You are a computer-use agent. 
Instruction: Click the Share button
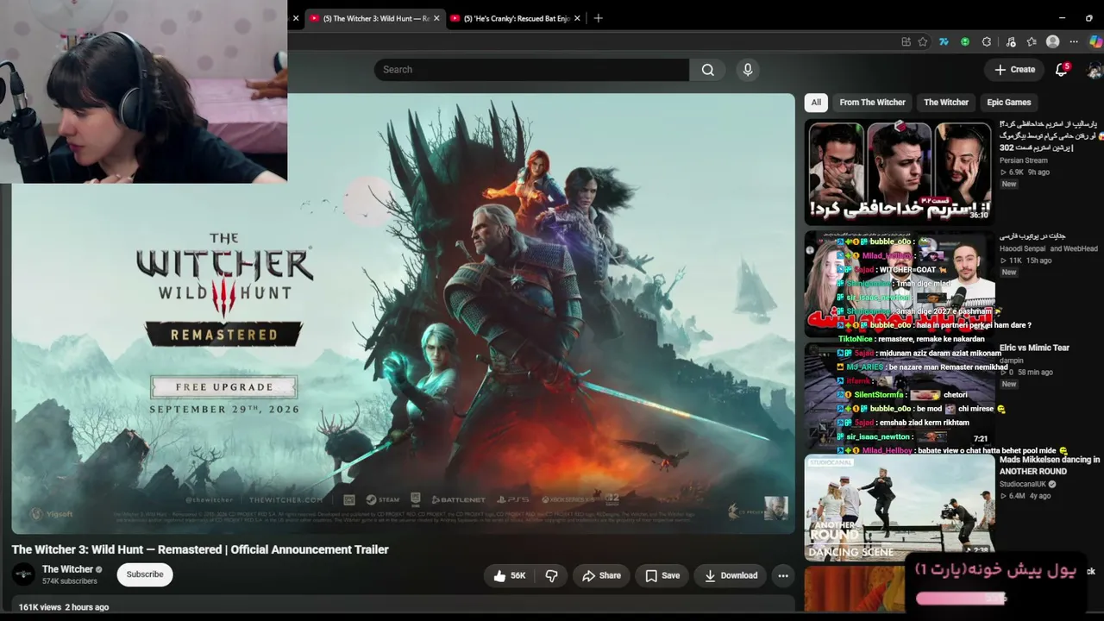pos(601,575)
